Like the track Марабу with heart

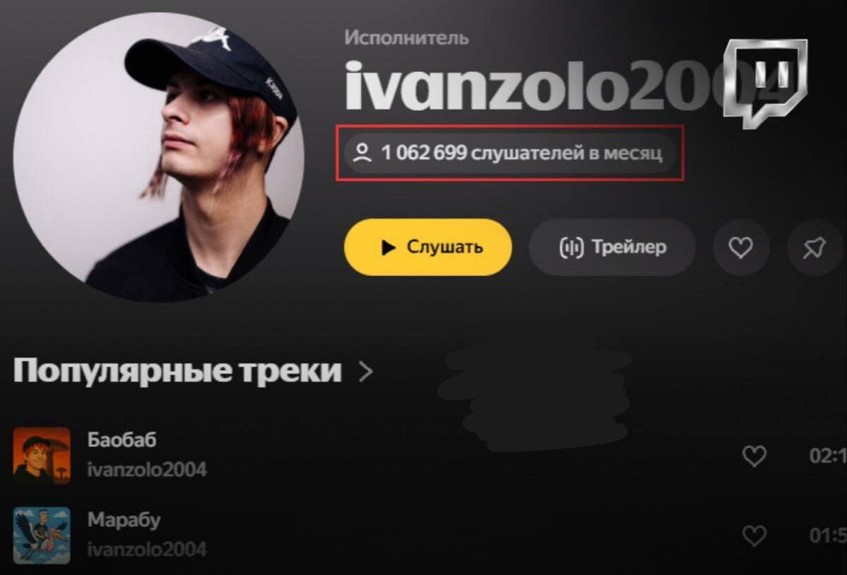(x=754, y=535)
